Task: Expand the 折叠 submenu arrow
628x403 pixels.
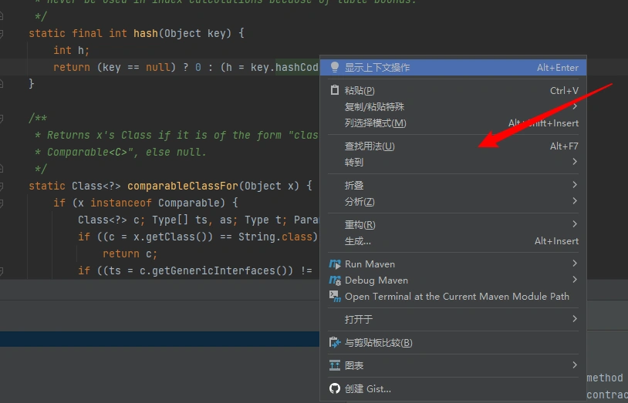Action: click(x=575, y=185)
